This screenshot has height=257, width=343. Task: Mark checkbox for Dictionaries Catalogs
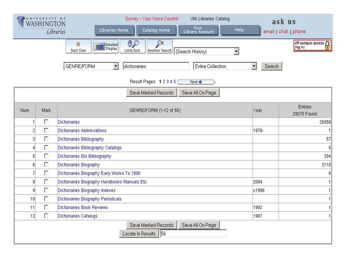point(46,216)
